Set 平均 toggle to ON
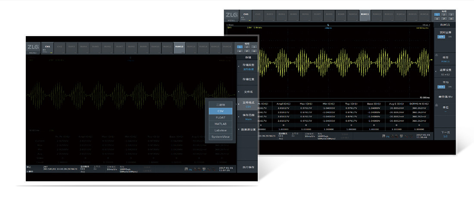The width and height of the screenshot is (474, 198). (x=450, y=87)
